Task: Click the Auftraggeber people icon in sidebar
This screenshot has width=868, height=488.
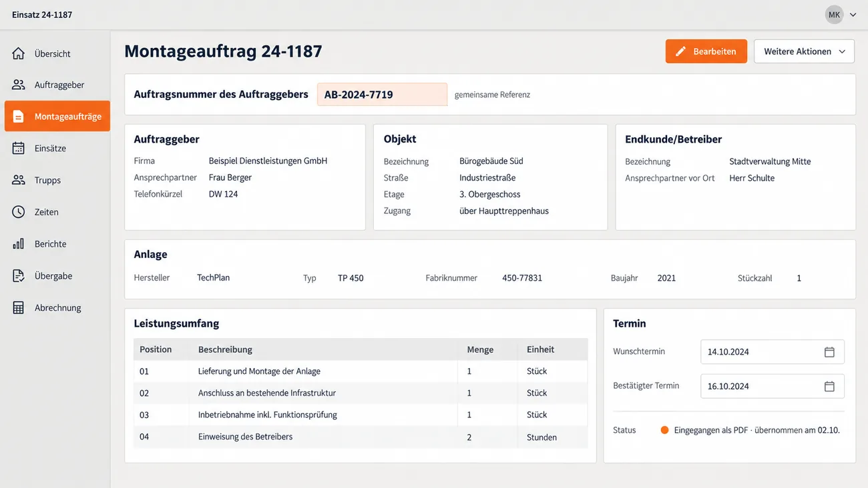Action: click(x=19, y=85)
